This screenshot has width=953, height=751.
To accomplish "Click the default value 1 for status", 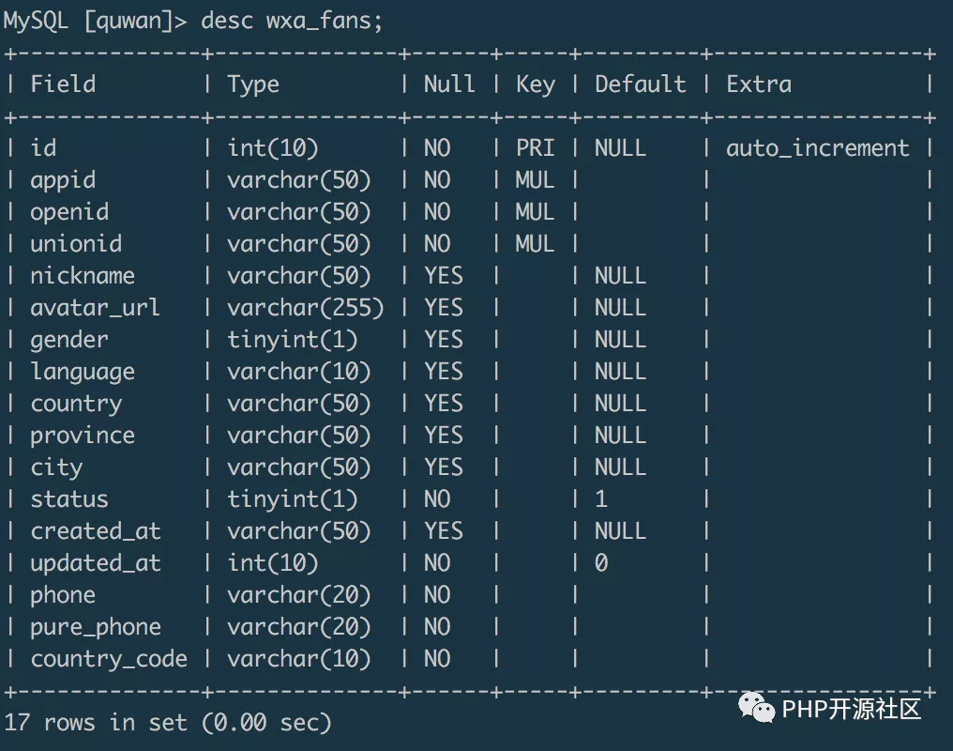I will coord(601,499).
